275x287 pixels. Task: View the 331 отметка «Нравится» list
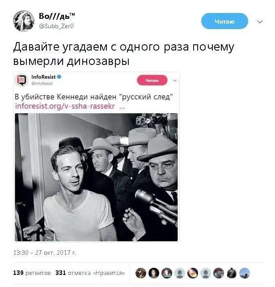[90, 273]
